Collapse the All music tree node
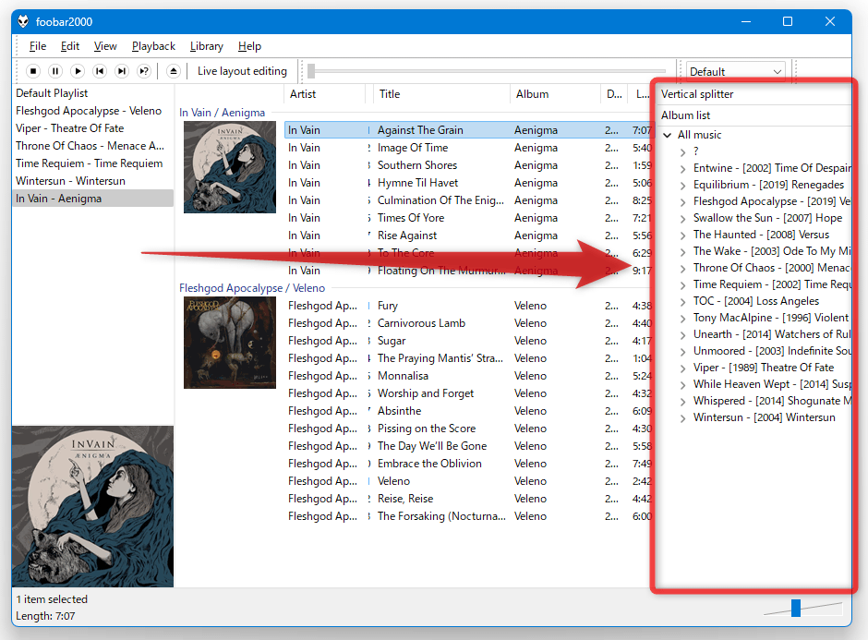Viewport: 868px width, 640px height. [668, 135]
